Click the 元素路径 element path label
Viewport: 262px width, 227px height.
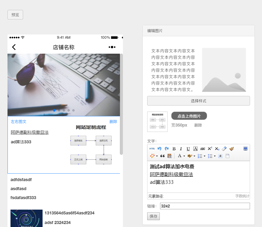tap(156, 196)
